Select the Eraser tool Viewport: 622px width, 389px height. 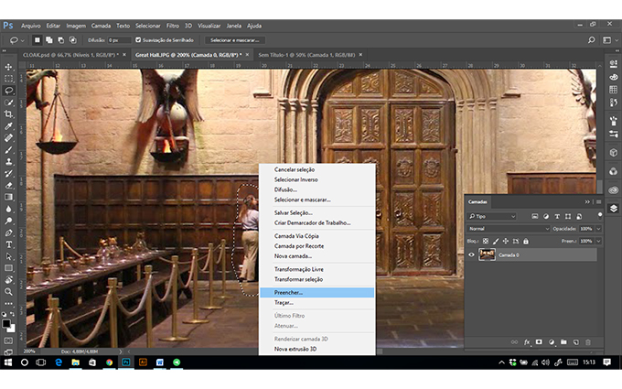pos(8,186)
